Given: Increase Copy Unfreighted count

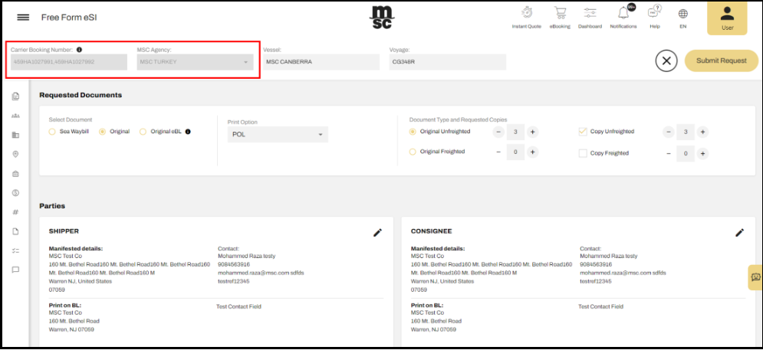Looking at the screenshot, I should pyautogui.click(x=702, y=132).
